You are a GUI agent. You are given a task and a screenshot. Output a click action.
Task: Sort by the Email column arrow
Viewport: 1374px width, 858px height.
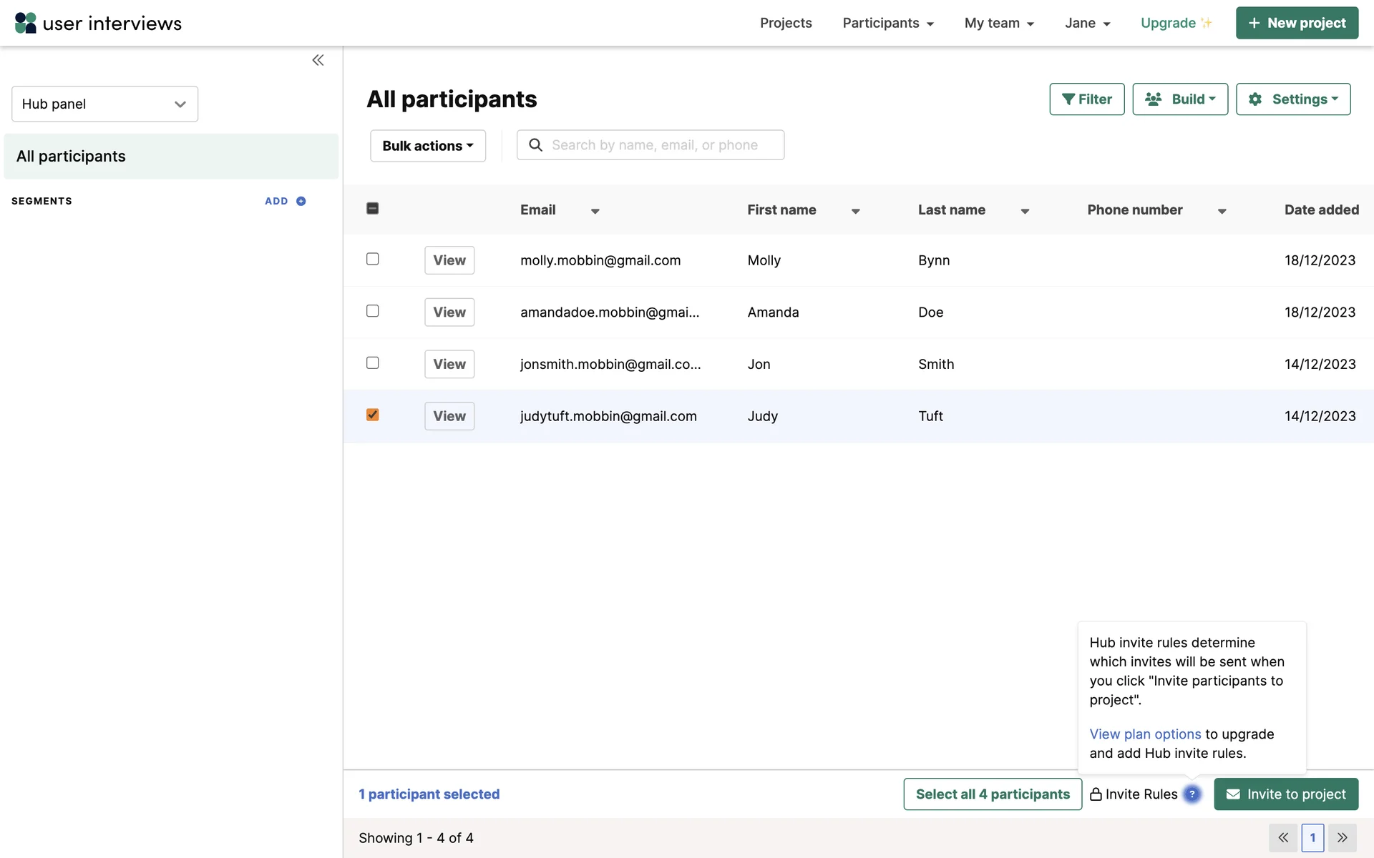click(595, 211)
